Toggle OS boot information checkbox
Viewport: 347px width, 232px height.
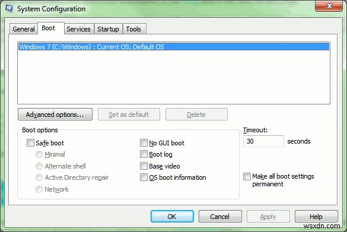[144, 177]
